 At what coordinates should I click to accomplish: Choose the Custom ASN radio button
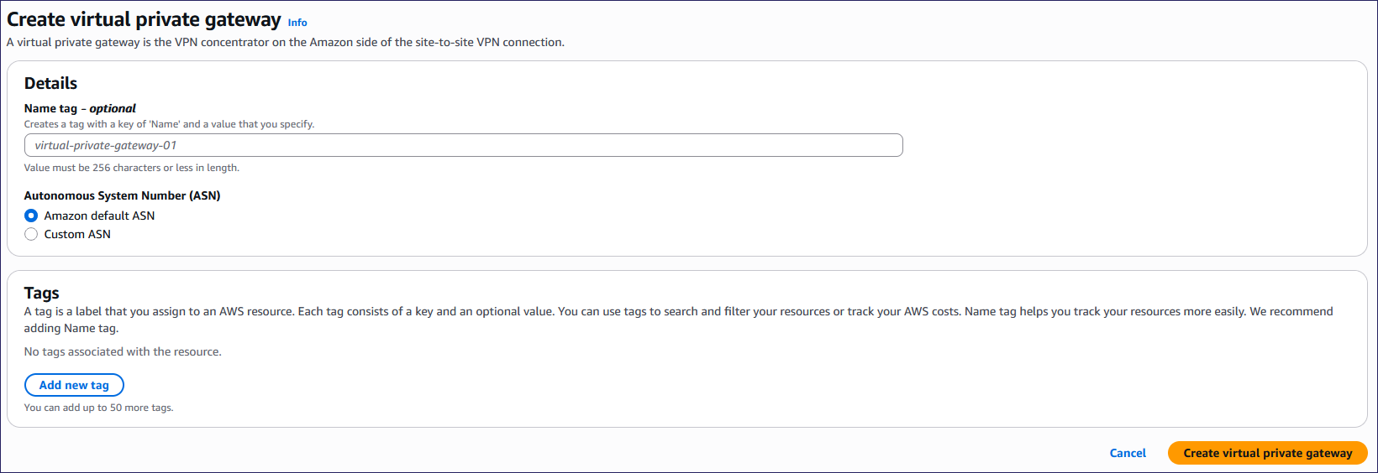pos(31,234)
